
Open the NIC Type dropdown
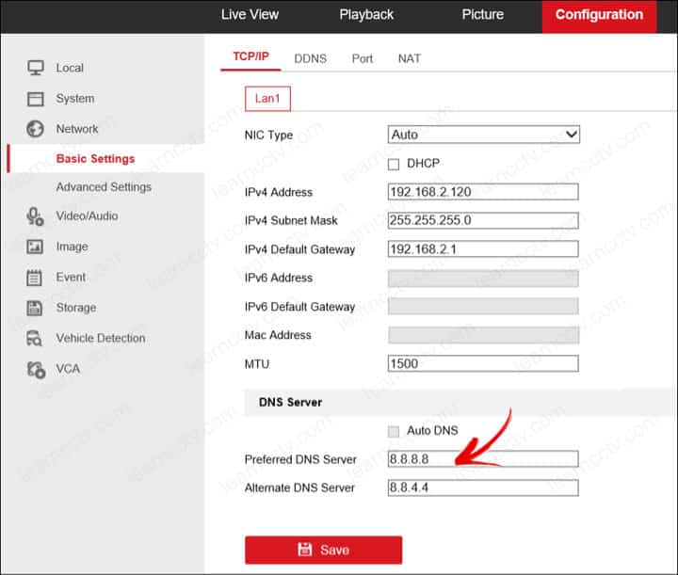point(483,135)
